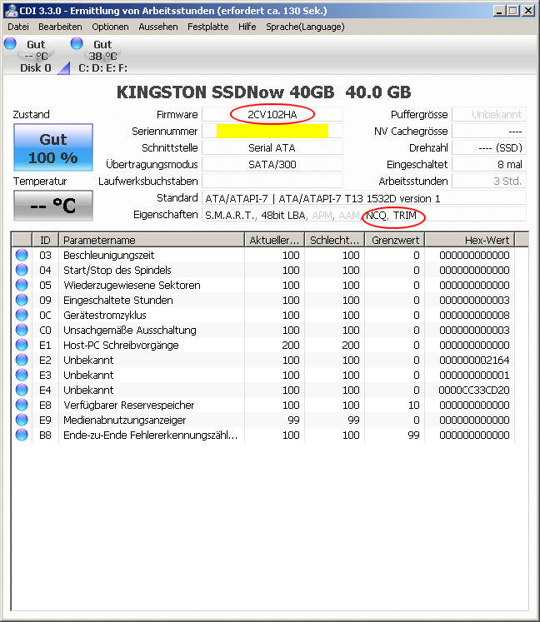The height and width of the screenshot is (622, 540).
Task: Close the CDI window
Action: [528, 11]
